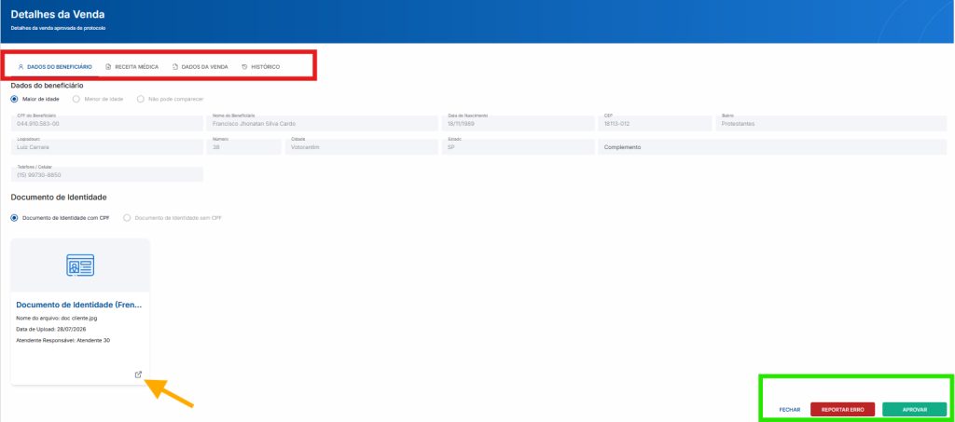Switch to the Histórico tab
Screen dimensions: 955x422
pyautogui.click(x=261, y=67)
